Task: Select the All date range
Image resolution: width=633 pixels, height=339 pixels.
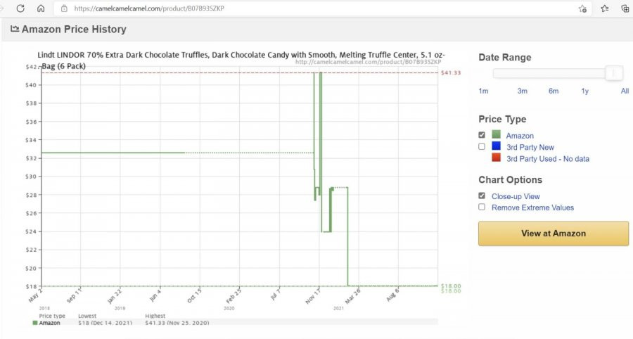Action: (625, 91)
